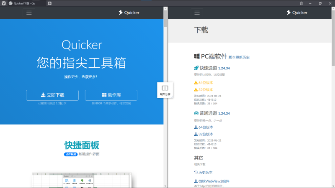Click the 普通通道 car icon

point(196,113)
